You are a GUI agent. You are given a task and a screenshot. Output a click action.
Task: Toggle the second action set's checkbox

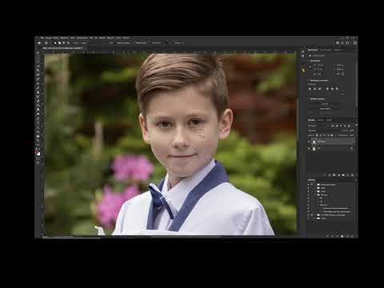tap(308, 188)
